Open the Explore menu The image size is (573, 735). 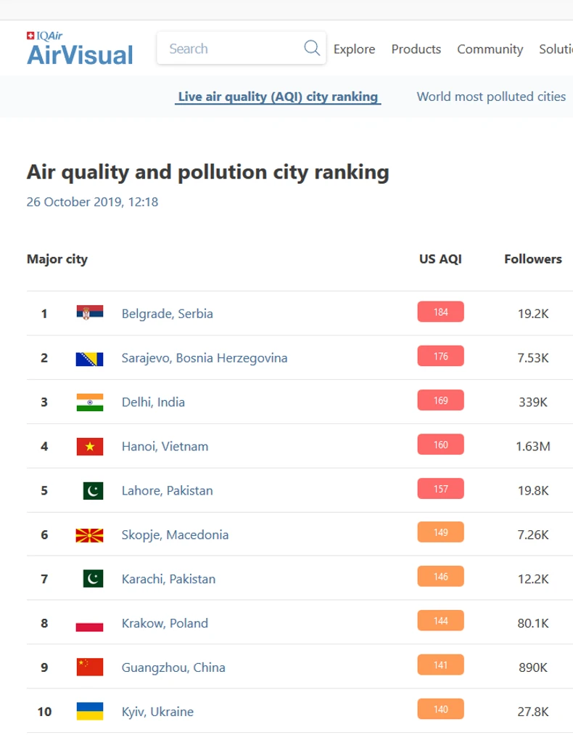pyautogui.click(x=354, y=49)
